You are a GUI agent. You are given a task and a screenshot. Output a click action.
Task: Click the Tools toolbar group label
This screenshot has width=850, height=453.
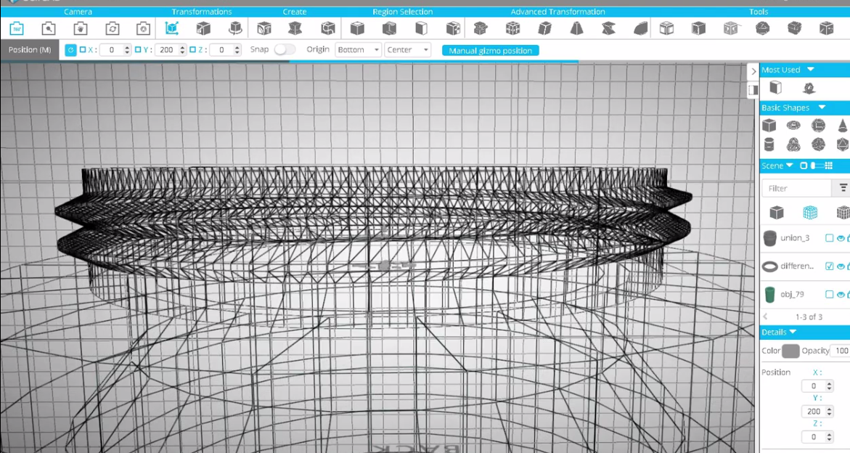[x=759, y=12]
